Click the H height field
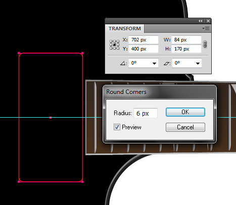This screenshot has height=205, width=236. point(186,49)
